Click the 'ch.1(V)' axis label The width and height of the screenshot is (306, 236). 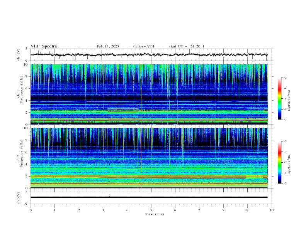click(19, 55)
